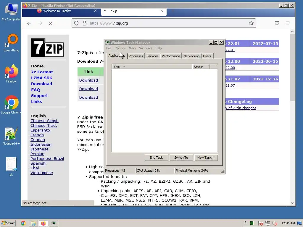This screenshot has width=303, height=227.
Task: Select the Portuguese Brazil language link
Action: [47, 159]
